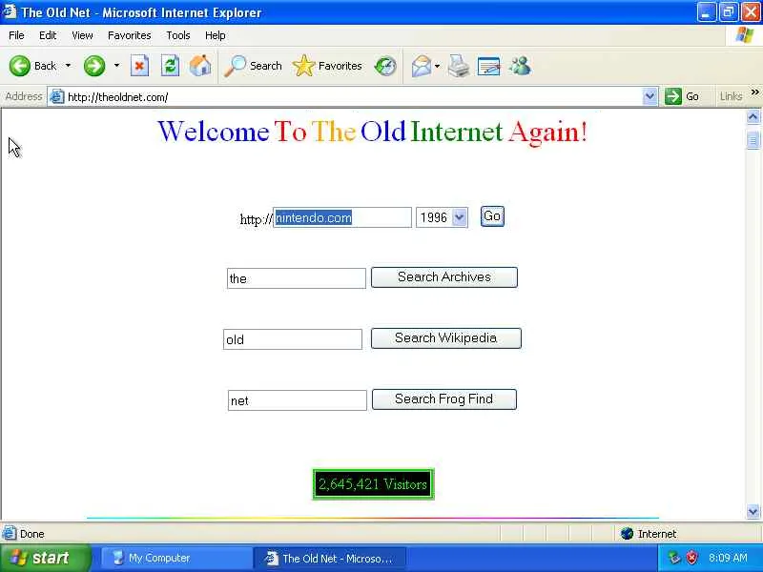Open the Windows Start button

(x=46, y=558)
